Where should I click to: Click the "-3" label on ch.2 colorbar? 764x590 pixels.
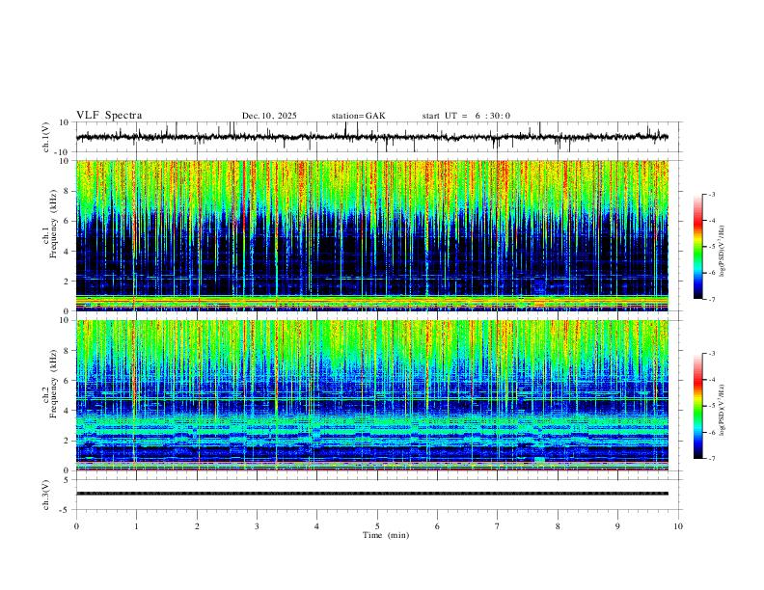coord(711,354)
